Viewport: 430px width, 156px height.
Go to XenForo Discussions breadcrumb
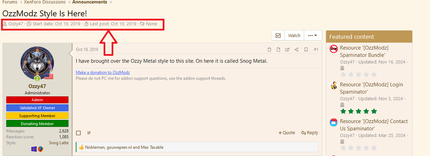click(x=45, y=2)
